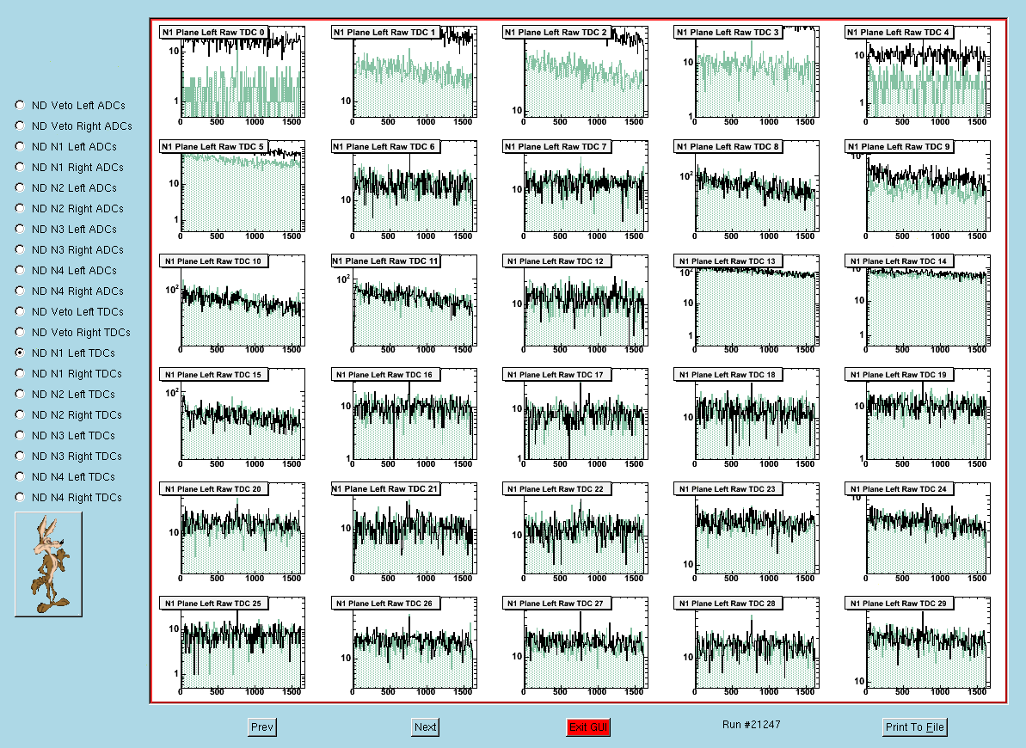Select ND Veto Right TDCs option
Viewport: 1026px width, 748px height.
tap(21, 332)
